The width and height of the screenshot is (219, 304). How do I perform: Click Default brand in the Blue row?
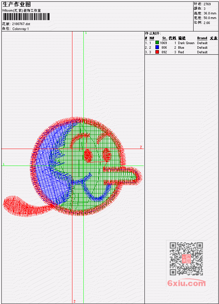click(x=202, y=48)
